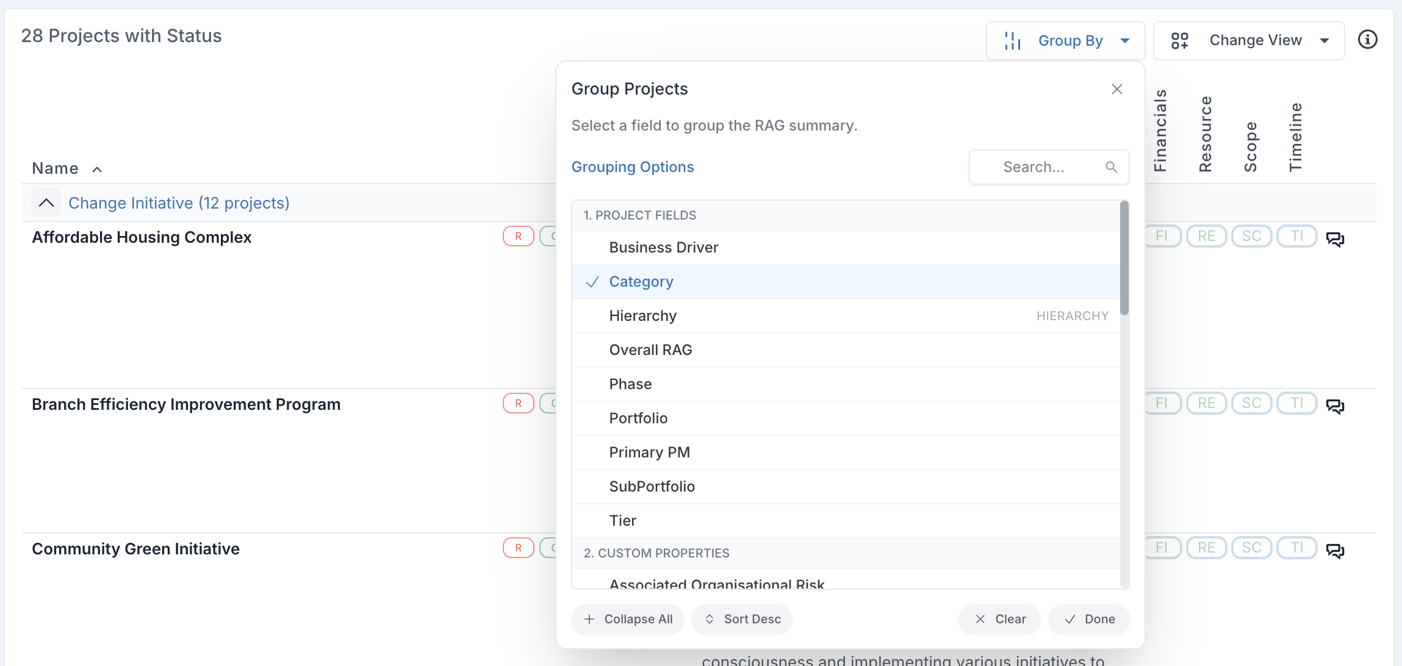Deselect the checked Category grouping option
1402x666 pixels.
[641, 282]
